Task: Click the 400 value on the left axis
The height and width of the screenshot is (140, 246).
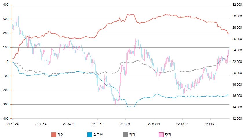Action: point(6,5)
